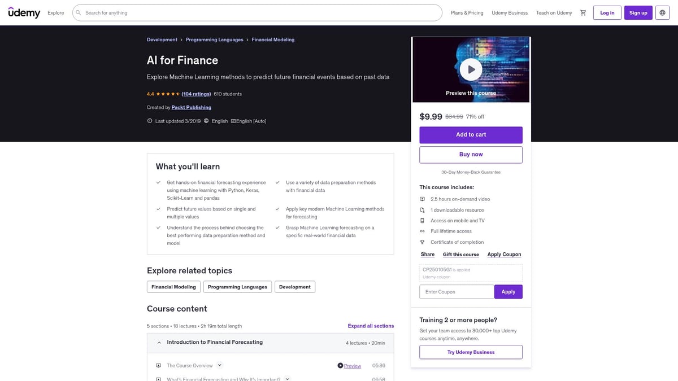Click the search magnifier icon
678x381 pixels.
(x=79, y=12)
